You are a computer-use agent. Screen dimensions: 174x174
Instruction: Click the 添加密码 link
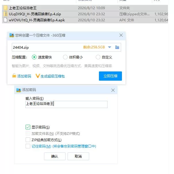(24, 76)
